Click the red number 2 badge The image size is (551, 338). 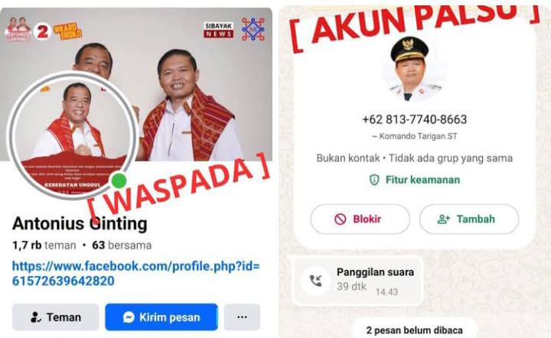42,31
